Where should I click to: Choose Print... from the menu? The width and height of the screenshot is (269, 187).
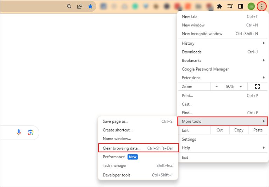coord(222,96)
